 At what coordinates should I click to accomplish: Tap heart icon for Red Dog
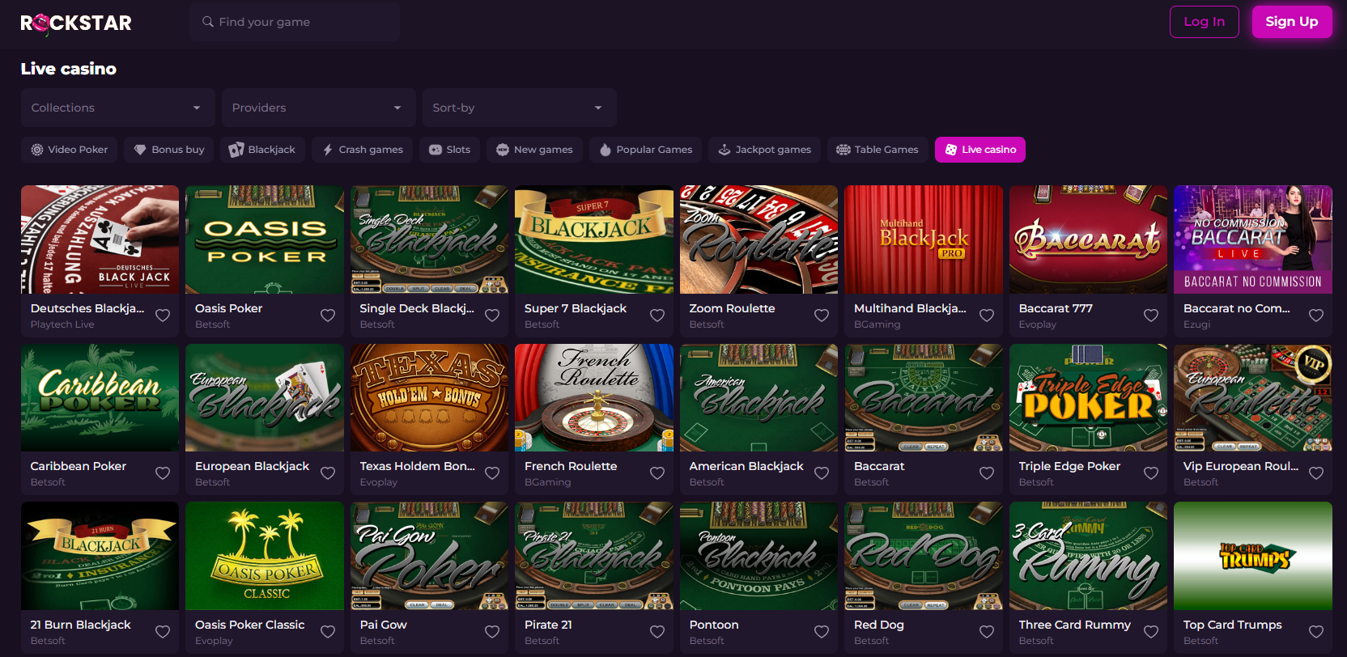(987, 632)
